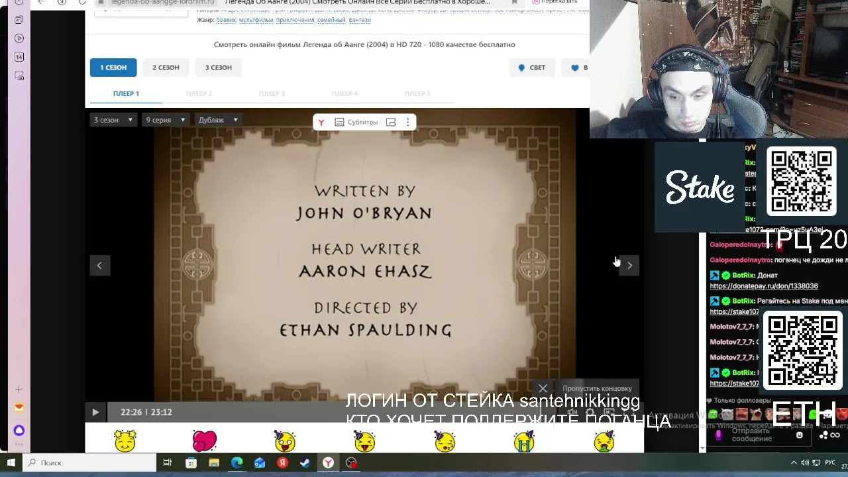Open Steam from the taskbar
The height and width of the screenshot is (477, 848).
(305, 463)
